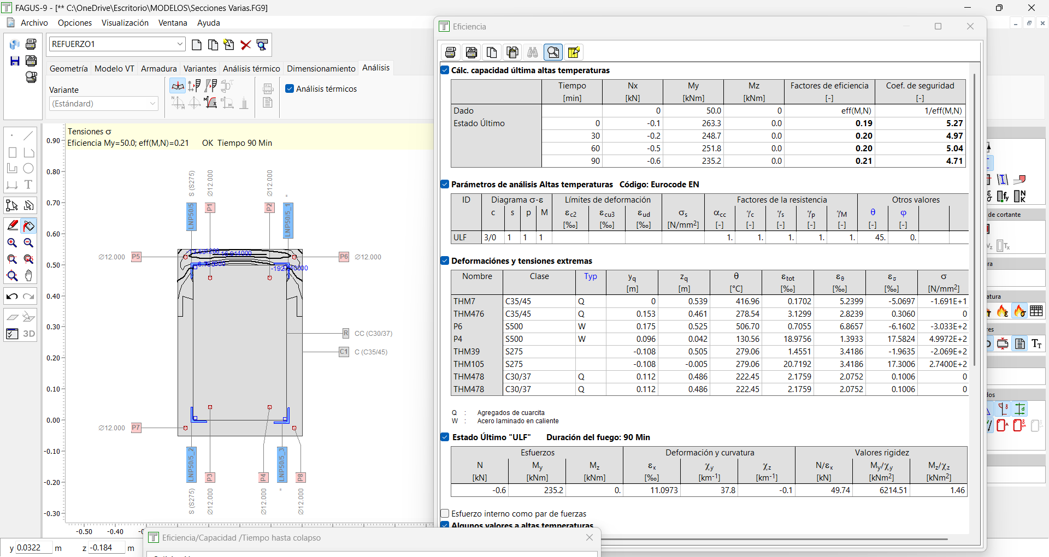Image resolution: width=1049 pixels, height=557 pixels.
Task: Select the zoom in magnifier tool
Action: pos(12,243)
